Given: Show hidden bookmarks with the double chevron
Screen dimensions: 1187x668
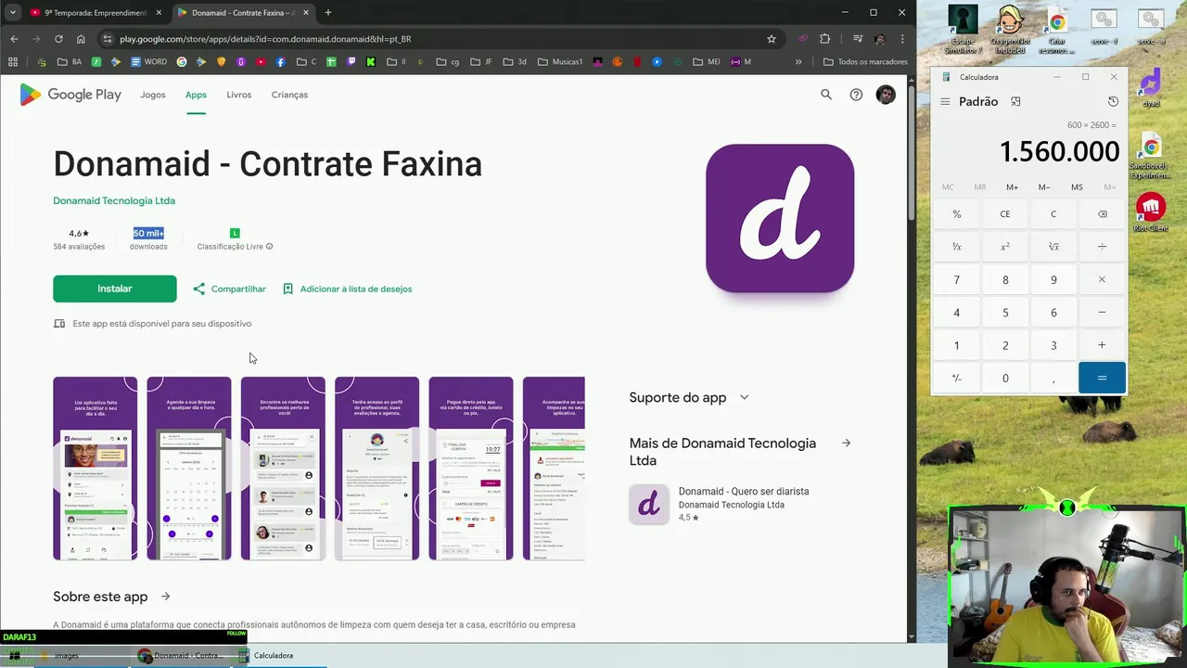Looking at the screenshot, I should pos(798,62).
